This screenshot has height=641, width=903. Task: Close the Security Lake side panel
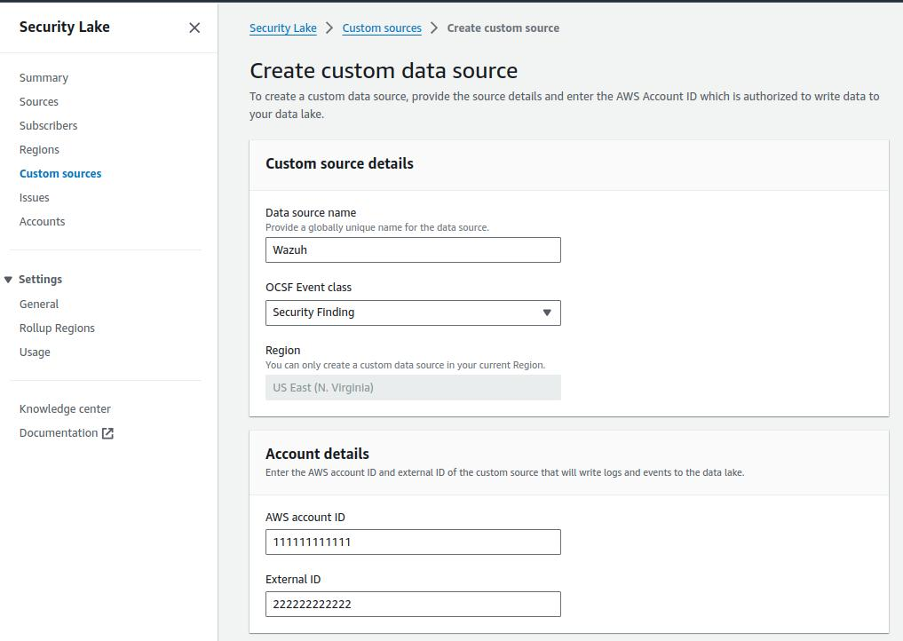[x=194, y=28]
